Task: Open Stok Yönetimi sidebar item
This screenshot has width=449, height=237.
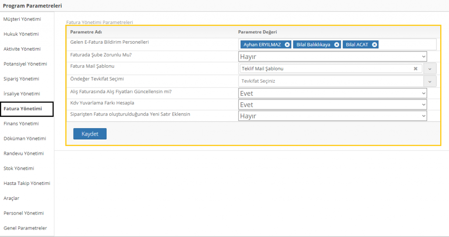Action: pyautogui.click(x=19, y=168)
